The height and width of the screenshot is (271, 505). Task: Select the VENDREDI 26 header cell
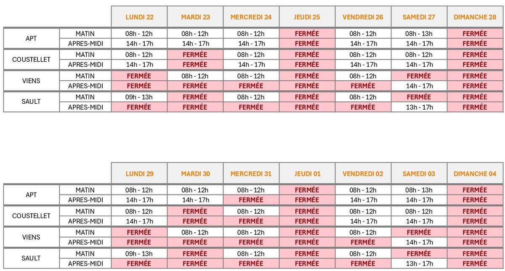pos(363,17)
